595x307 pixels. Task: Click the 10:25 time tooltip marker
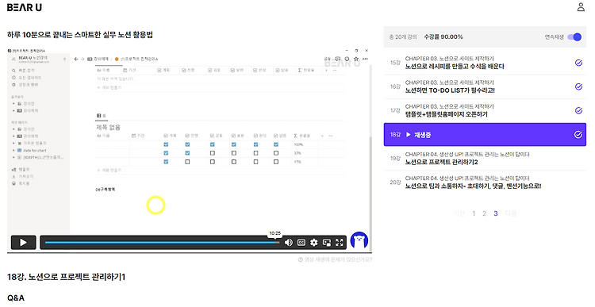coord(275,233)
